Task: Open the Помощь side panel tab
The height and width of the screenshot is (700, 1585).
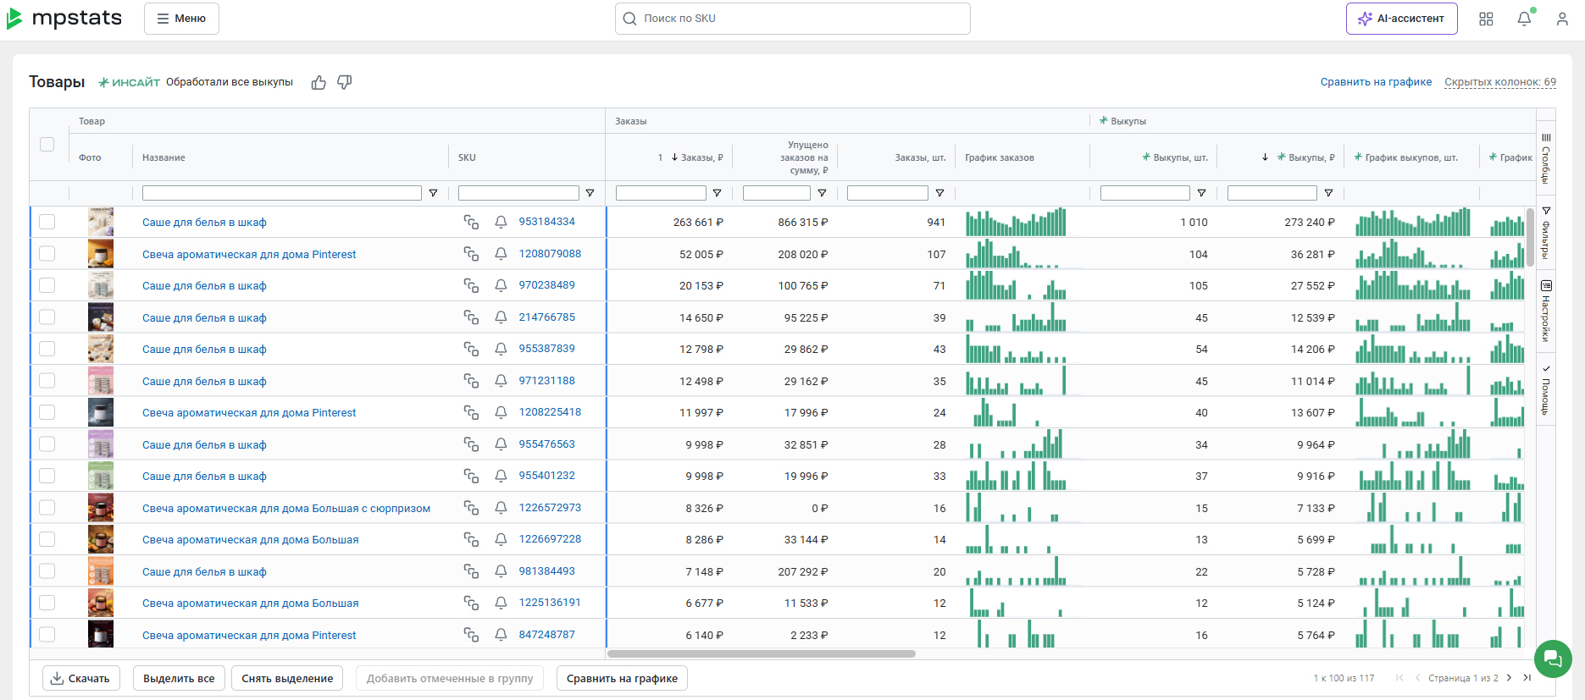Action: pos(1546,390)
